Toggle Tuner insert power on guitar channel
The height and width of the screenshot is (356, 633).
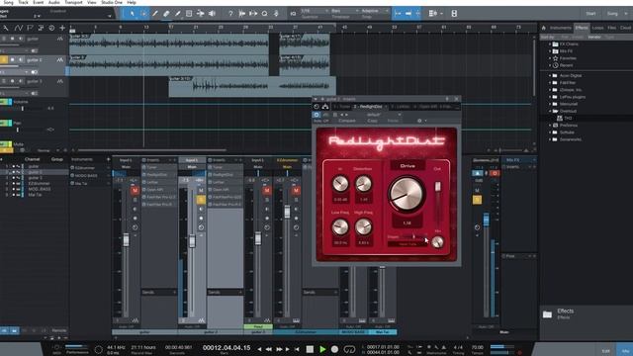click(144, 167)
